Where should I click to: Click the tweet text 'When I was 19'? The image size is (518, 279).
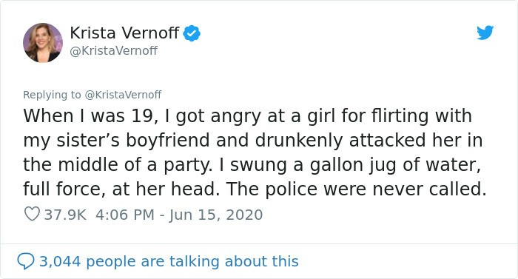click(90, 116)
